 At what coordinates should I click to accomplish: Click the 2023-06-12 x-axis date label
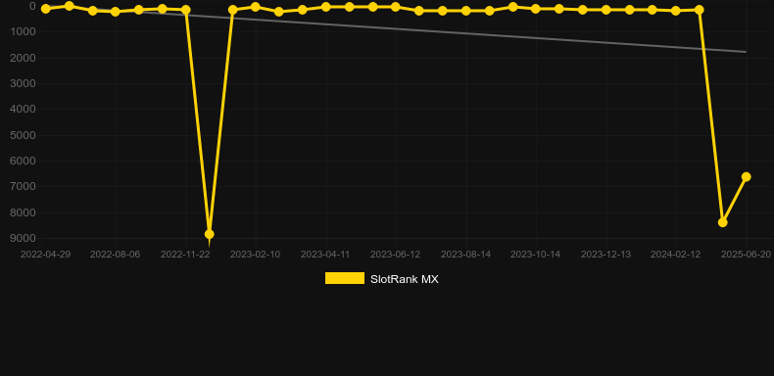(396, 255)
